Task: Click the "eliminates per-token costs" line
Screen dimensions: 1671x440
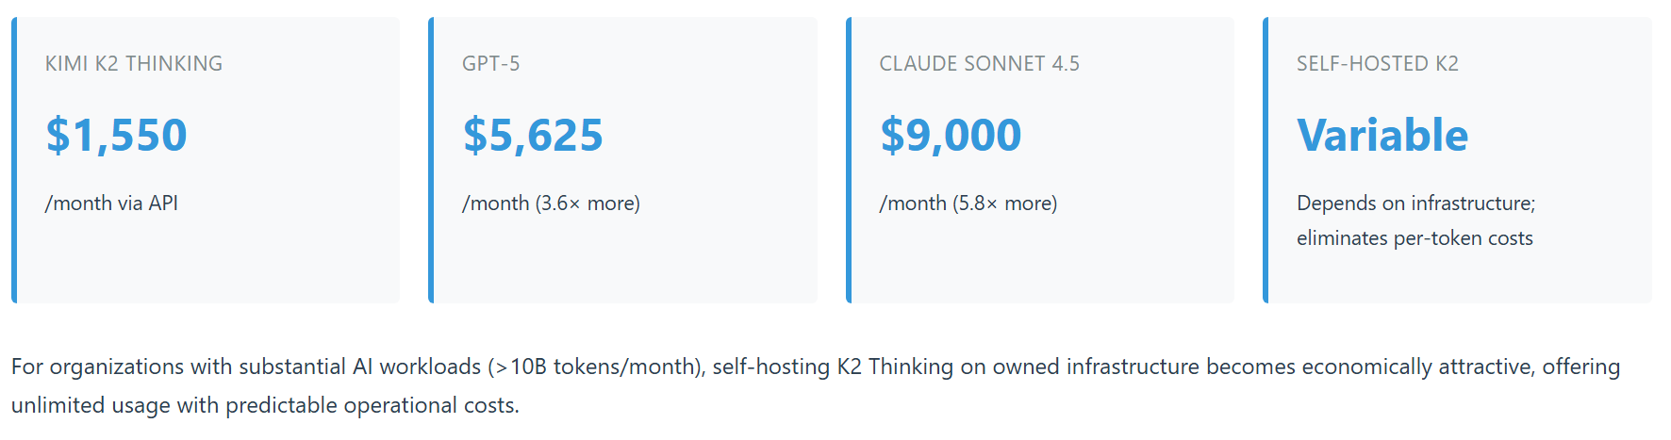Action: point(1415,238)
